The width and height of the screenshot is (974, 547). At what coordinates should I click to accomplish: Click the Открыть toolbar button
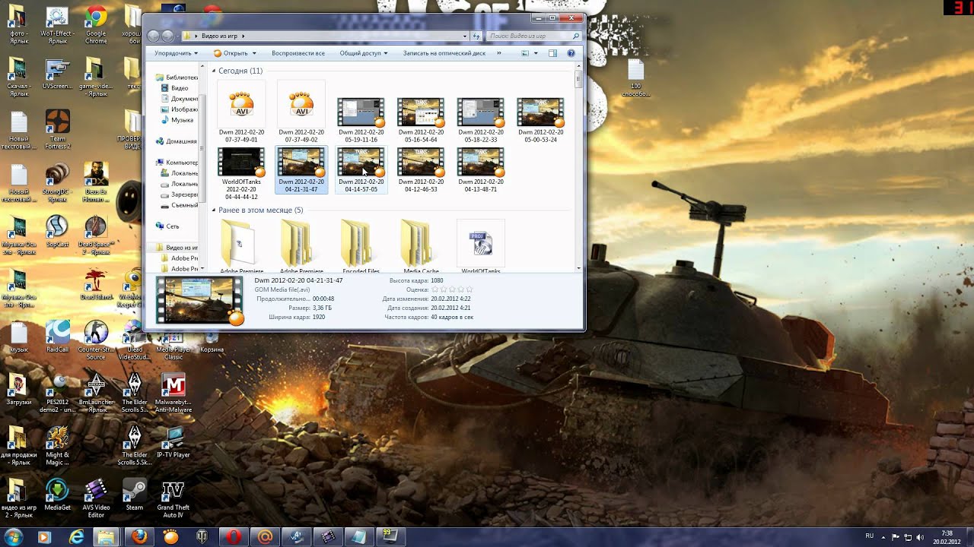(x=231, y=53)
